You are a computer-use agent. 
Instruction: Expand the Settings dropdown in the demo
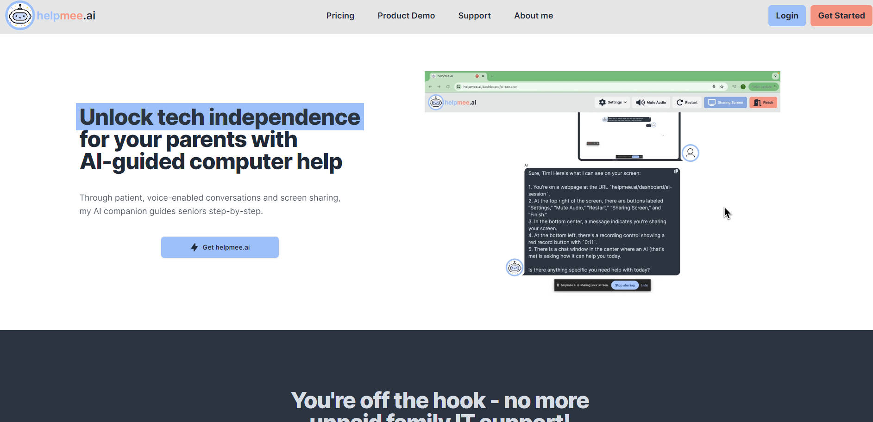click(612, 103)
